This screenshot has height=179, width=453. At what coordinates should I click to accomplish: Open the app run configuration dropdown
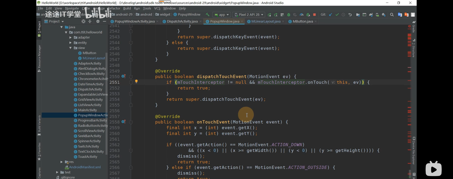pyautogui.click(x=222, y=15)
